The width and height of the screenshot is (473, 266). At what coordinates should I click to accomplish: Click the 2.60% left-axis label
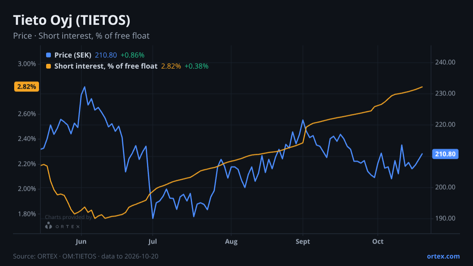coord(27,114)
